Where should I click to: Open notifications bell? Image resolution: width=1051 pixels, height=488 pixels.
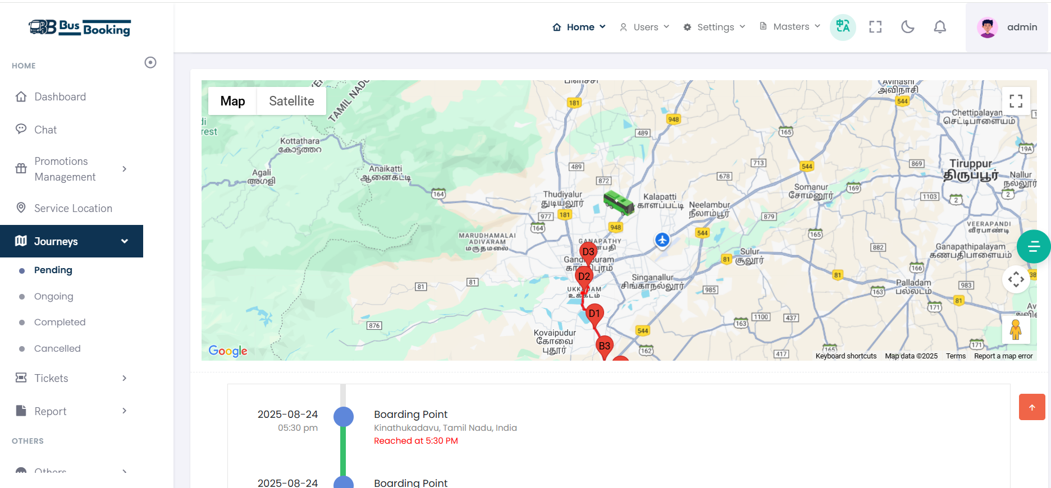tap(940, 27)
